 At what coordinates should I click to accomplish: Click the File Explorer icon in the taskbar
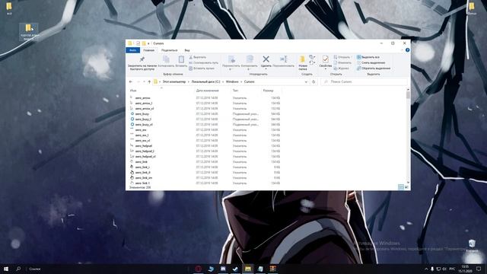247,269
